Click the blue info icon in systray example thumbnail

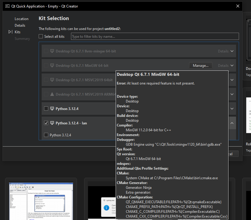(x=106, y=208)
